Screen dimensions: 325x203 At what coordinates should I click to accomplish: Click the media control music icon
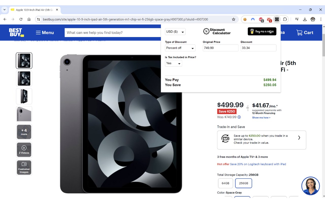point(297,19)
